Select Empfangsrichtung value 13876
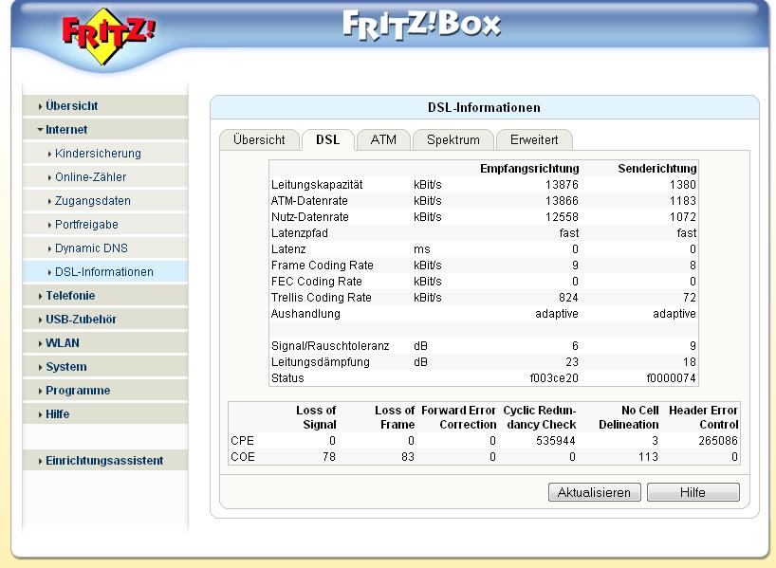 click(x=562, y=185)
